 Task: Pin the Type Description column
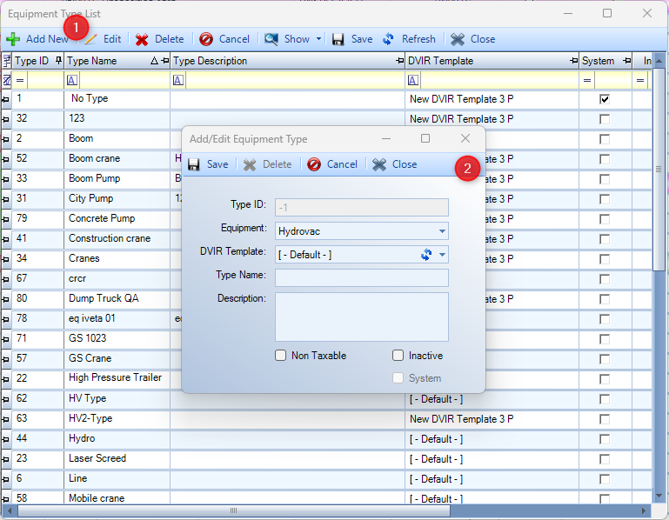pos(399,61)
